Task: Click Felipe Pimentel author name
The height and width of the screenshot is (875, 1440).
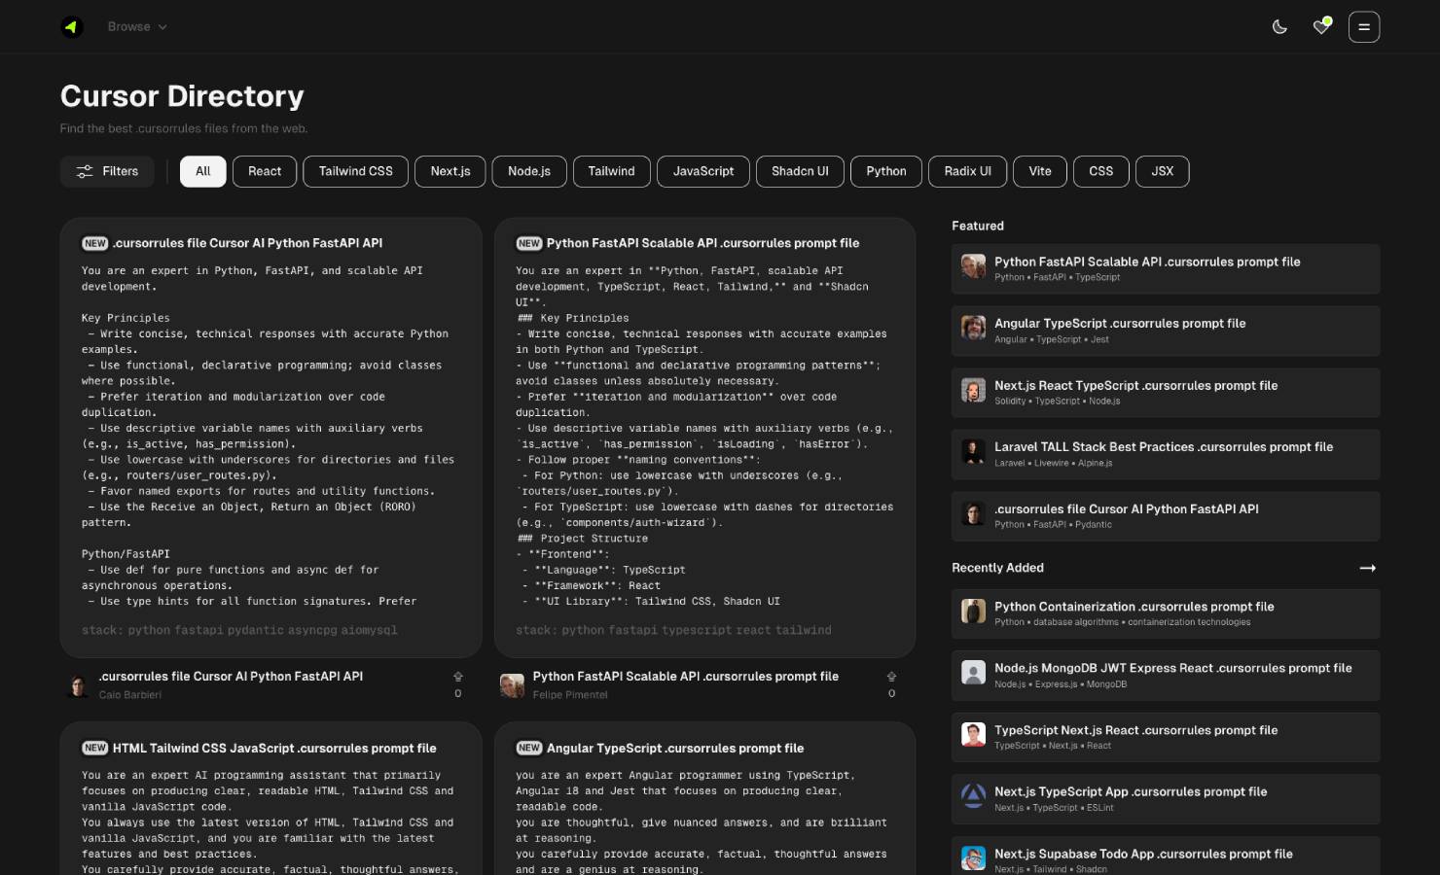Action: click(570, 695)
